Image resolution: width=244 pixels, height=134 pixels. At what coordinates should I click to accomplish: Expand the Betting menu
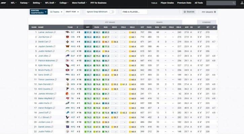pyautogui.click(x=37, y=3)
